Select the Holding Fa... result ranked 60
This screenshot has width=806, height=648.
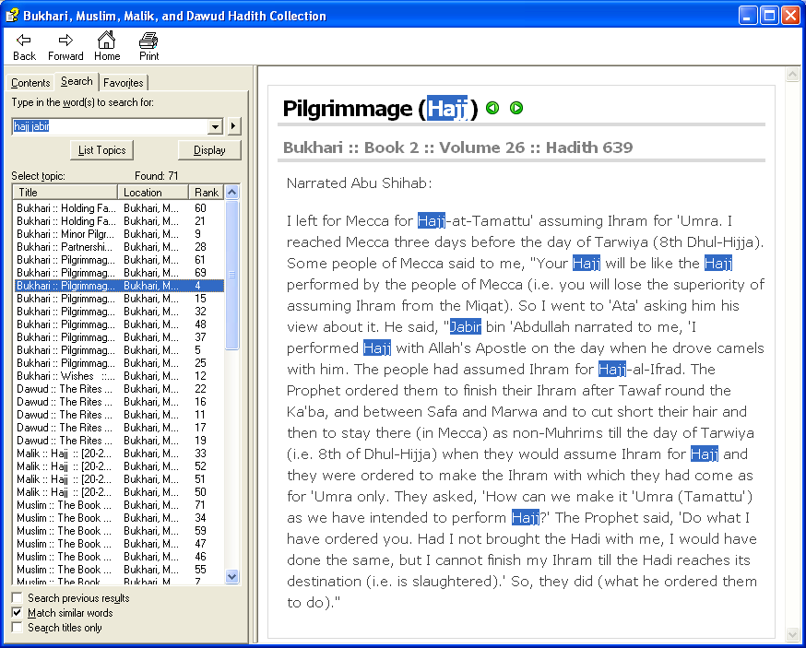tap(119, 208)
